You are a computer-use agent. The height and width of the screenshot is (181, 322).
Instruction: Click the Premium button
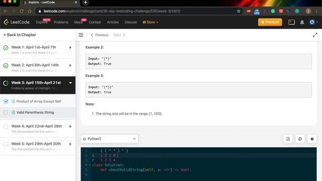coord(270,22)
